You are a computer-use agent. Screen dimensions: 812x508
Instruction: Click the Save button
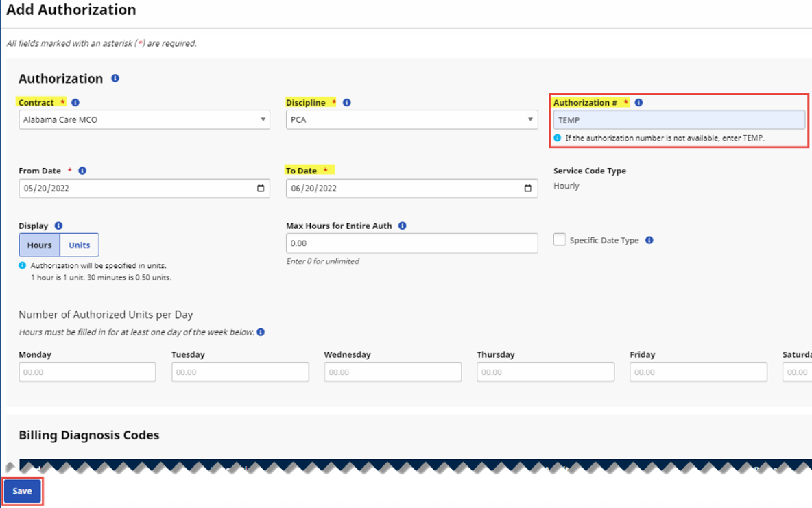tap(22, 491)
